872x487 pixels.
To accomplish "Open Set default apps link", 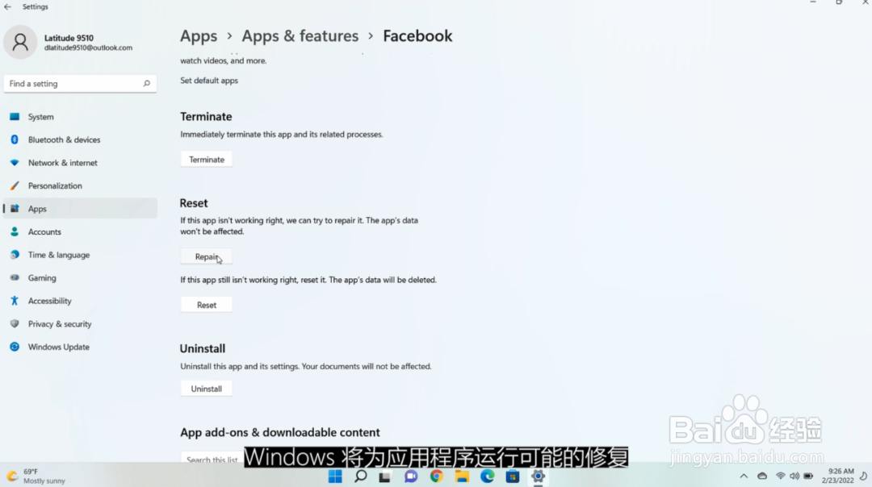I will pyautogui.click(x=209, y=81).
